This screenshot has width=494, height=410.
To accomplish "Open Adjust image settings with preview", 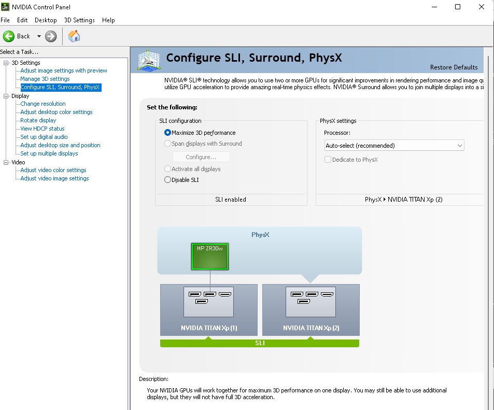I will click(x=64, y=70).
